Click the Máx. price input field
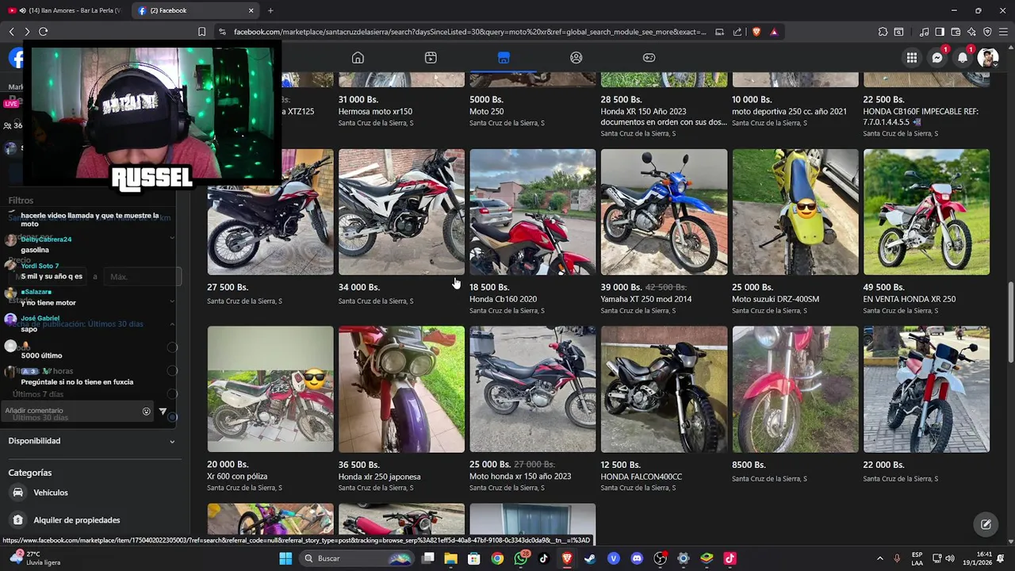The image size is (1015, 571). [142, 277]
